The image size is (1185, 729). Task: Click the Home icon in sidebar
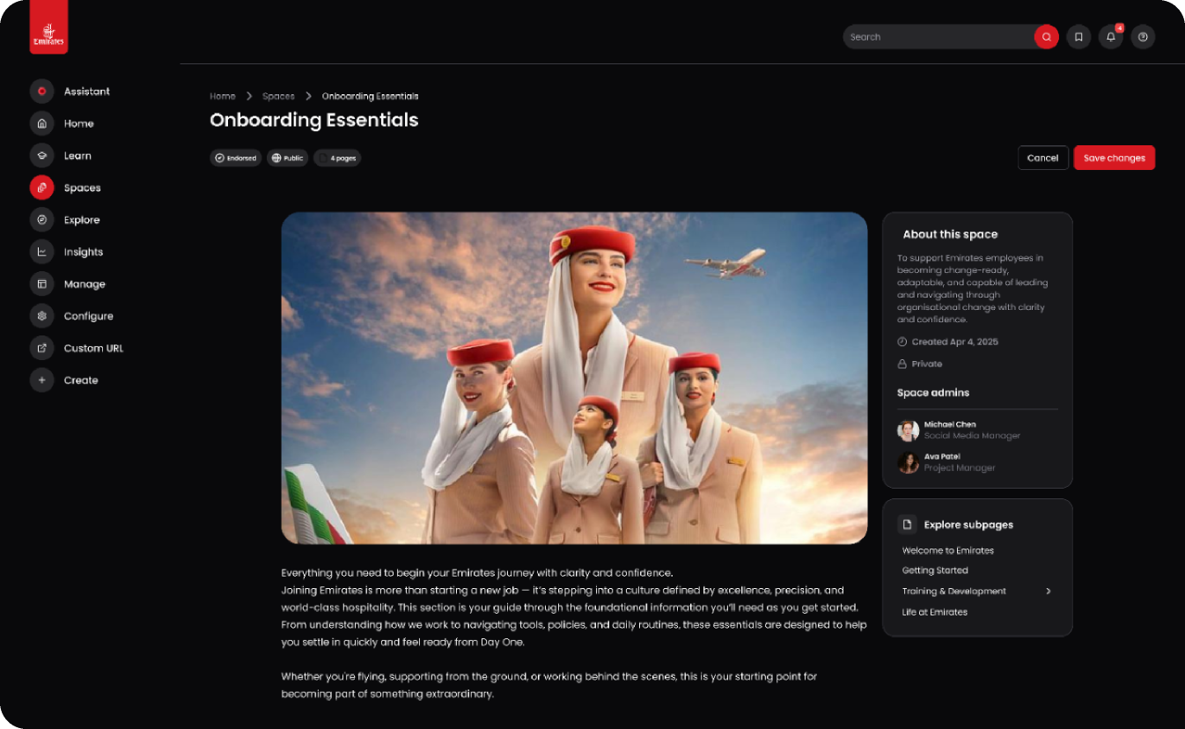coord(41,123)
